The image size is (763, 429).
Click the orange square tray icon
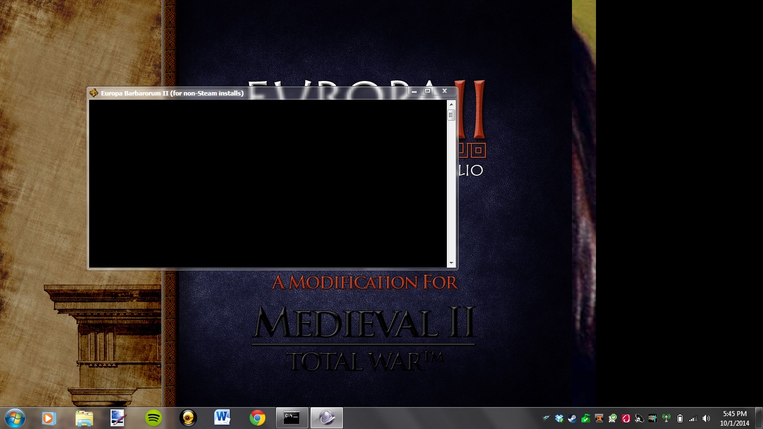click(x=599, y=418)
